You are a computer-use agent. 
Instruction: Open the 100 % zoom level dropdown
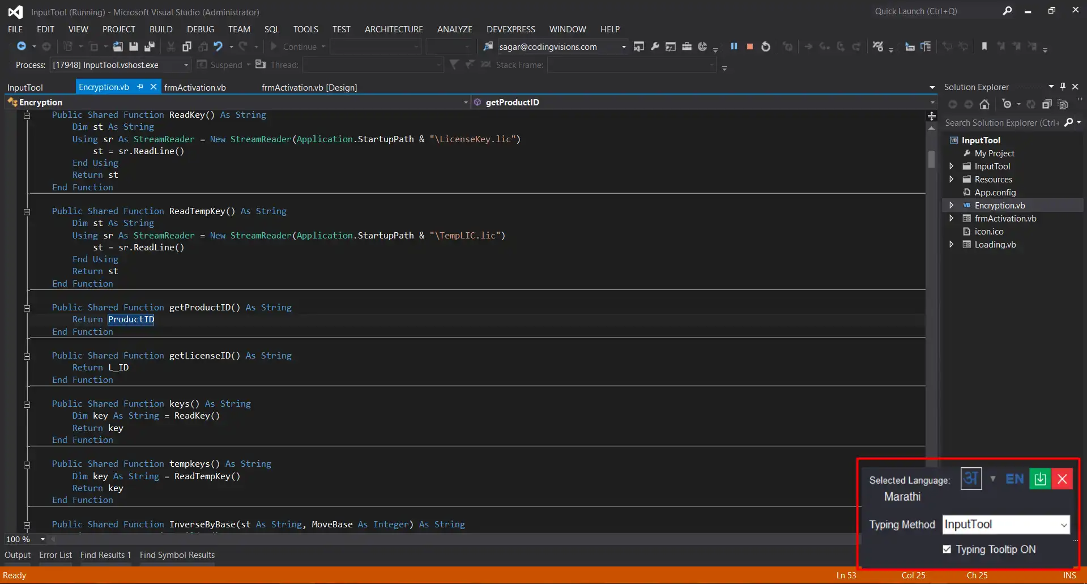coord(42,539)
